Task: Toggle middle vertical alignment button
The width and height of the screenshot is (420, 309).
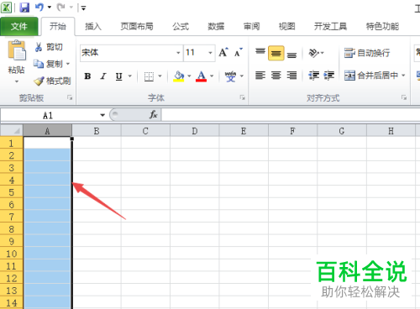Action: pos(276,53)
